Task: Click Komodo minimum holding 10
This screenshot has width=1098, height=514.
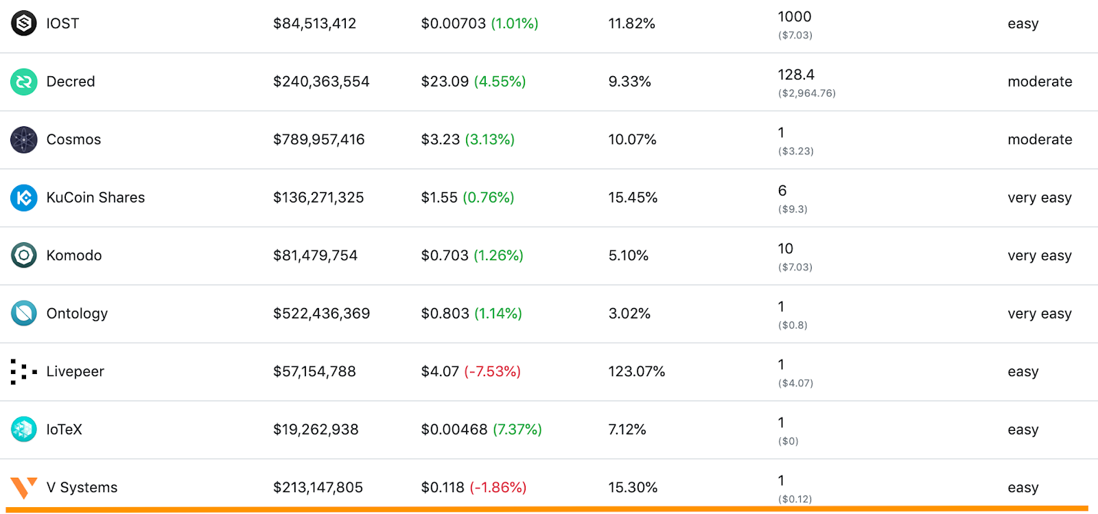Action: coord(786,248)
